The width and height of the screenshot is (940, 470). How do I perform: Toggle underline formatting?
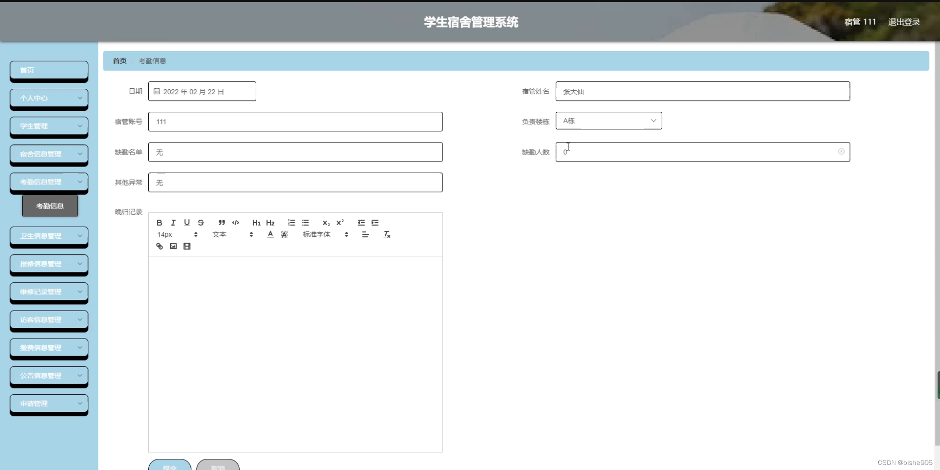click(187, 223)
